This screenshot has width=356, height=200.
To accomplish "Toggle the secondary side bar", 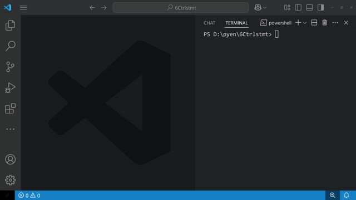I will [320, 8].
